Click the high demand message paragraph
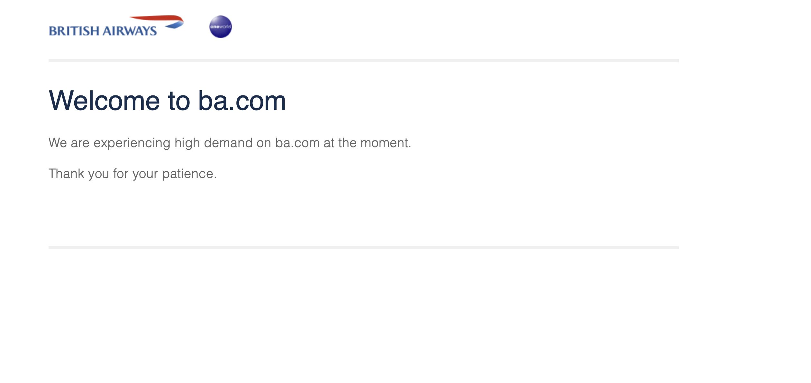This screenshot has width=811, height=383. click(x=230, y=143)
